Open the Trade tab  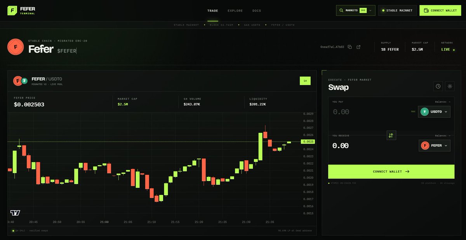point(213,10)
